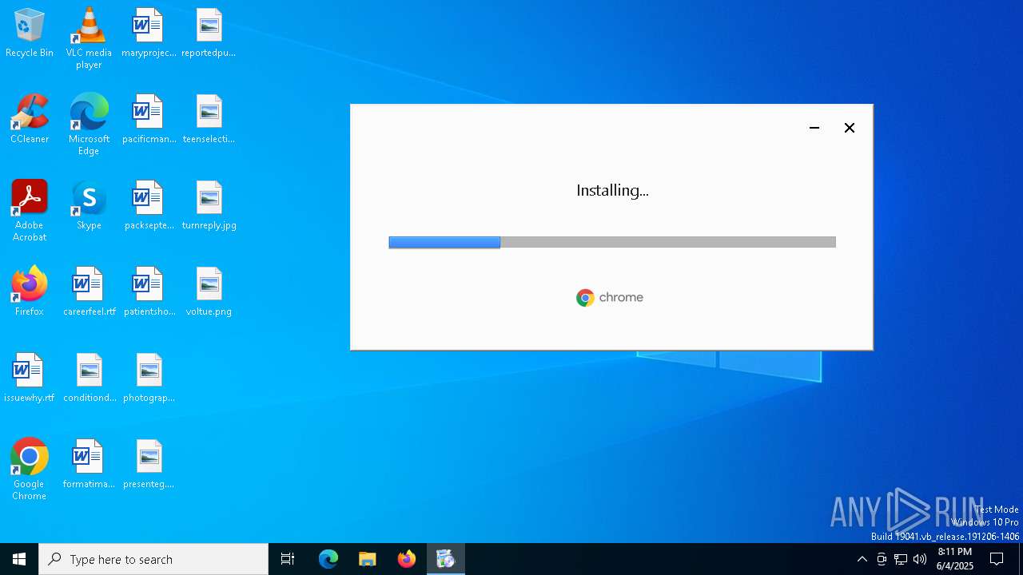
Task: Click the Installing... status text
Action: (x=612, y=190)
